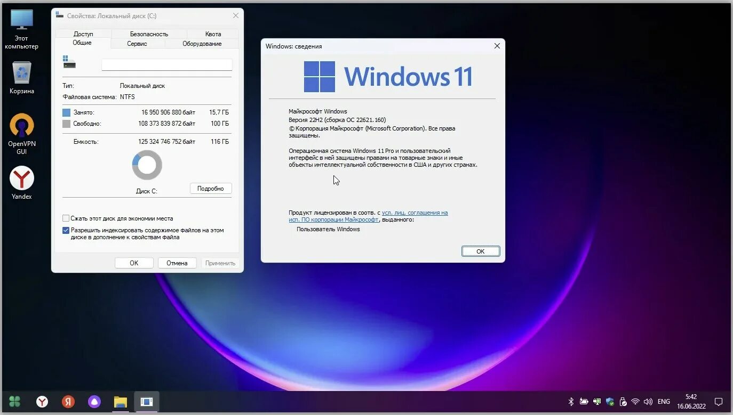Viewport: 733px width, 415px height.
Task: Click the OpenVPN tray icon with the lock
Action: [596, 402]
